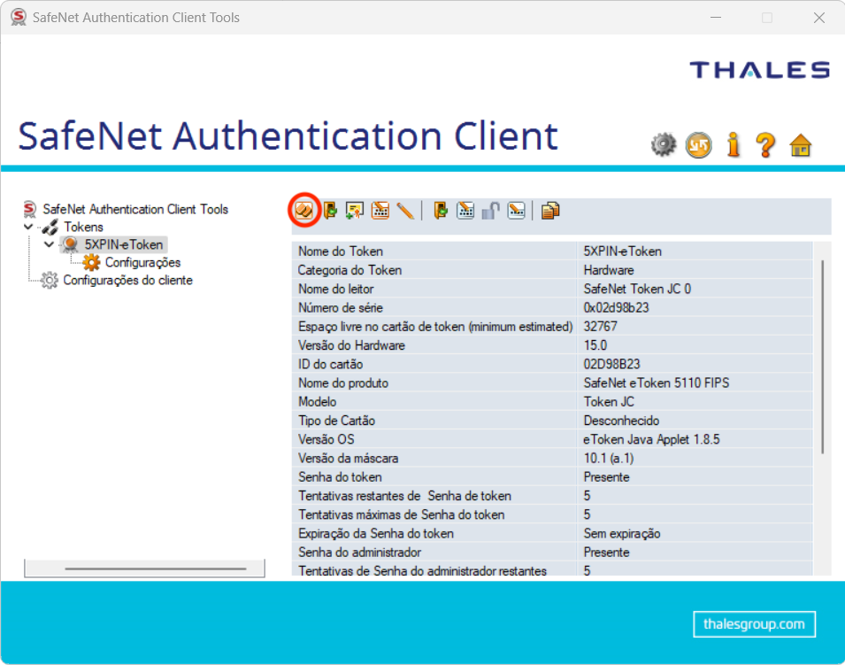Select the hardware version value '15.0'
This screenshot has height=665, width=845.
click(595, 345)
